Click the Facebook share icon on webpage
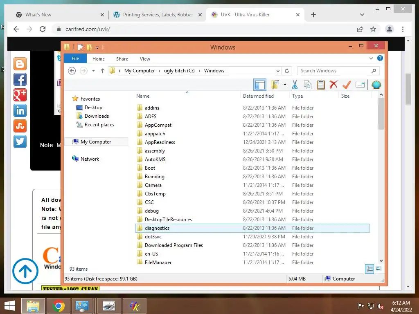This screenshot has width=419, height=314. [x=20, y=79]
